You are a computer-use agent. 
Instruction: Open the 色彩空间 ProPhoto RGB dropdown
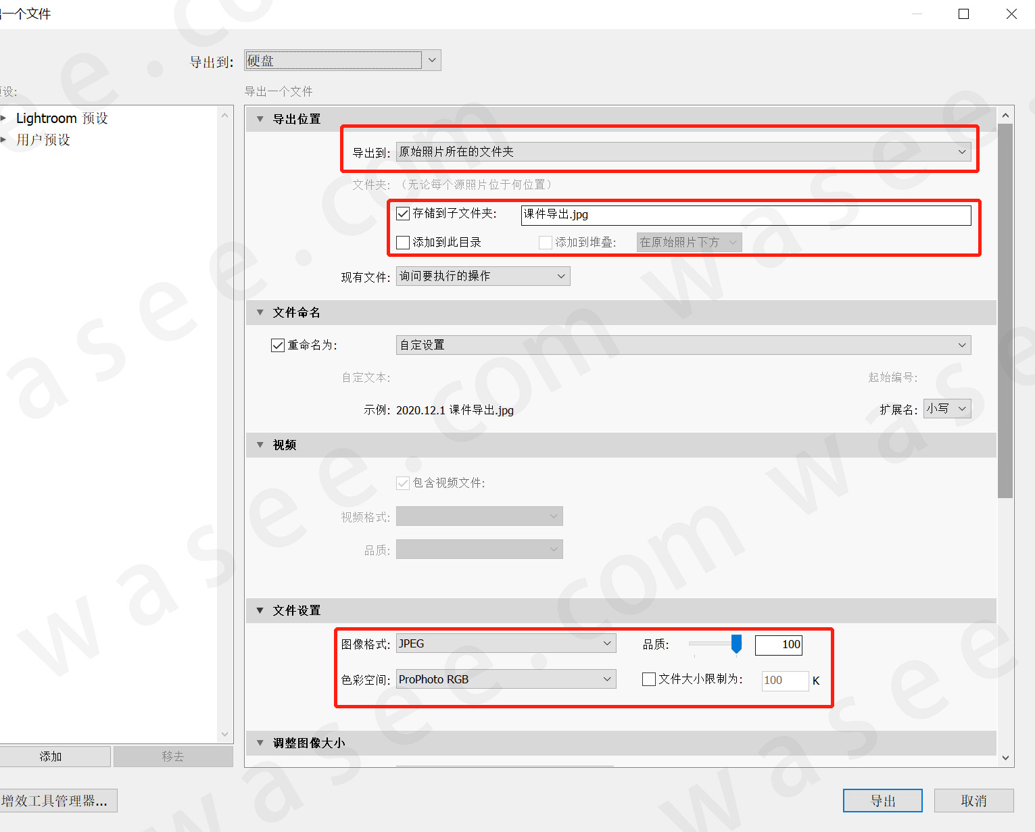506,679
